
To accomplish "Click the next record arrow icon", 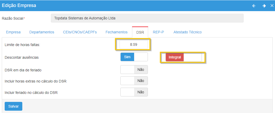I will pos(264,6).
